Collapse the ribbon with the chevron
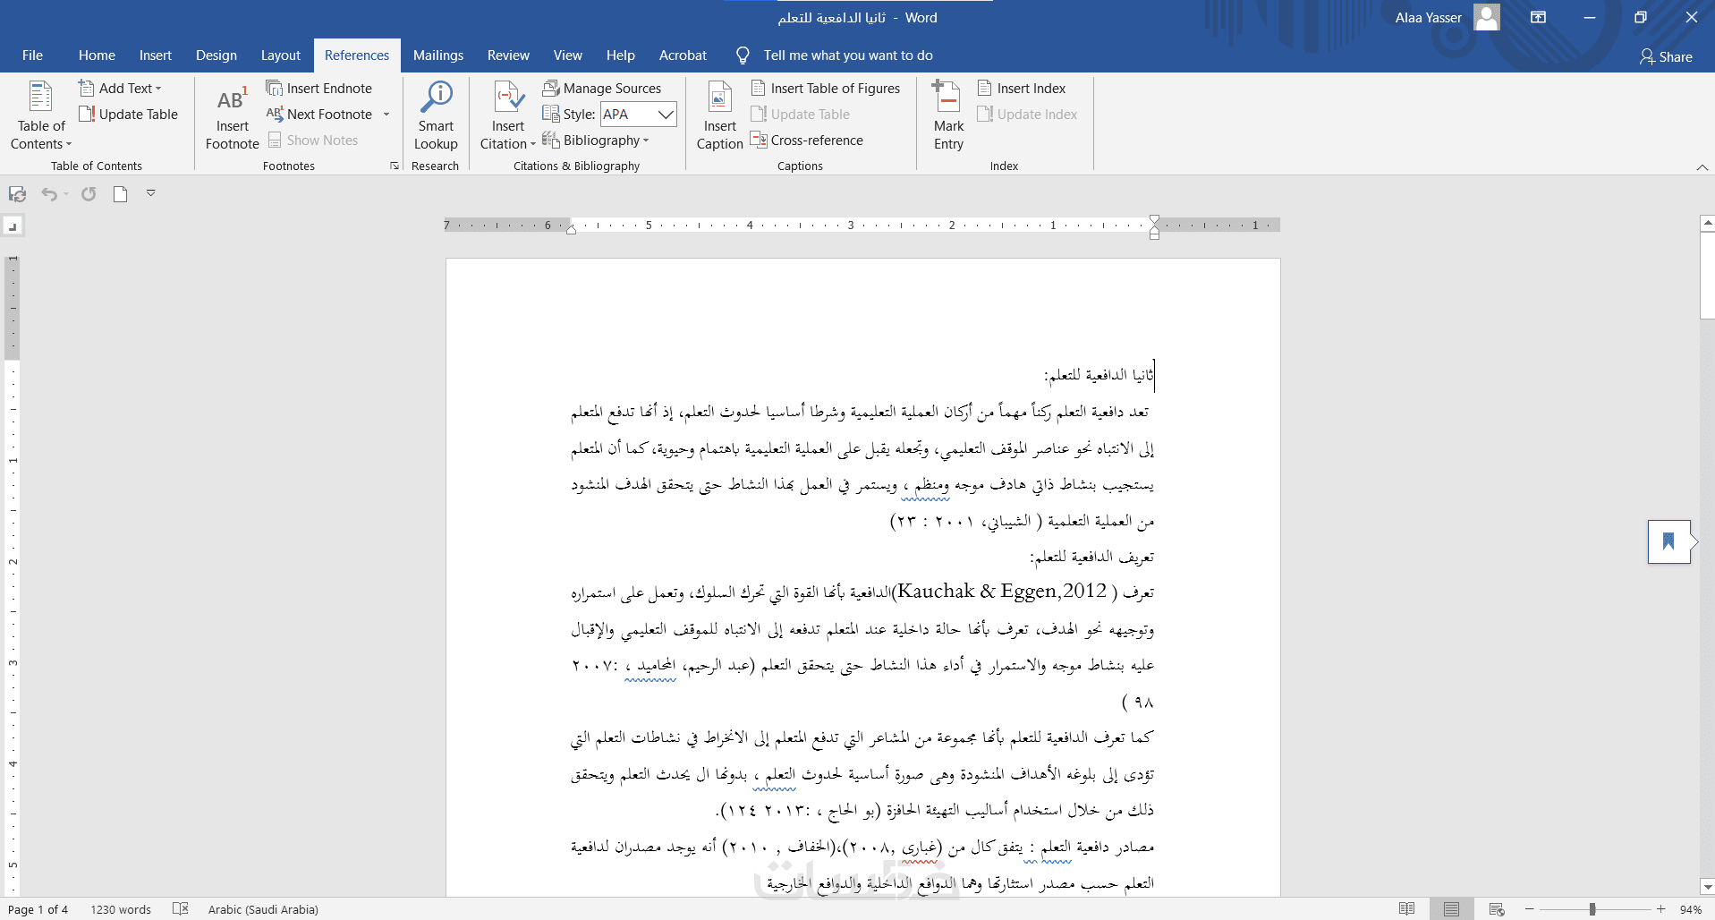The image size is (1715, 920). click(x=1702, y=166)
